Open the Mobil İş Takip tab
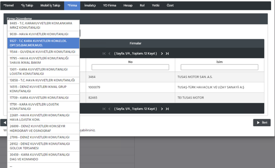The width and height of the screenshot is (275, 168). [x=50, y=6]
